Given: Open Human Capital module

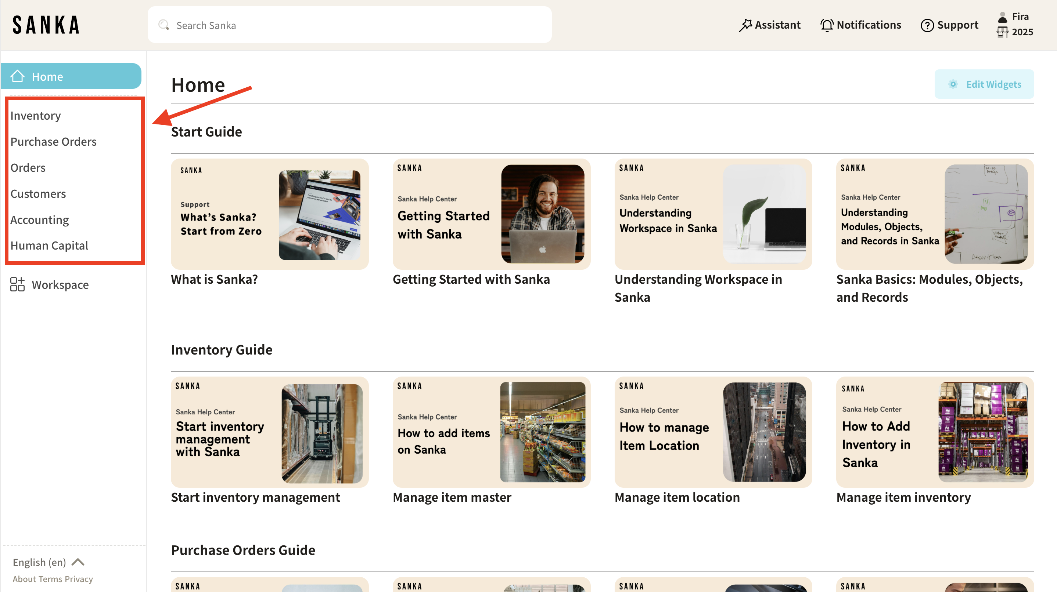Looking at the screenshot, I should [49, 246].
